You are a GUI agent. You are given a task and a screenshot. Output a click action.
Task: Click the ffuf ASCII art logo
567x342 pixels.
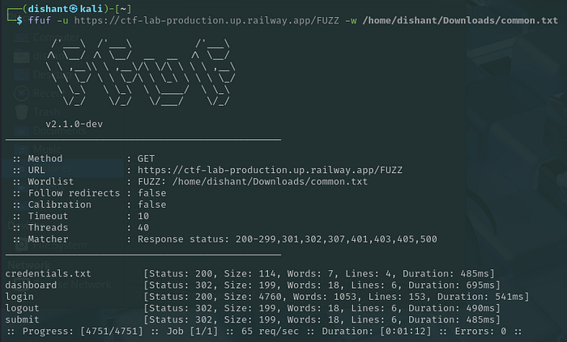click(x=141, y=74)
